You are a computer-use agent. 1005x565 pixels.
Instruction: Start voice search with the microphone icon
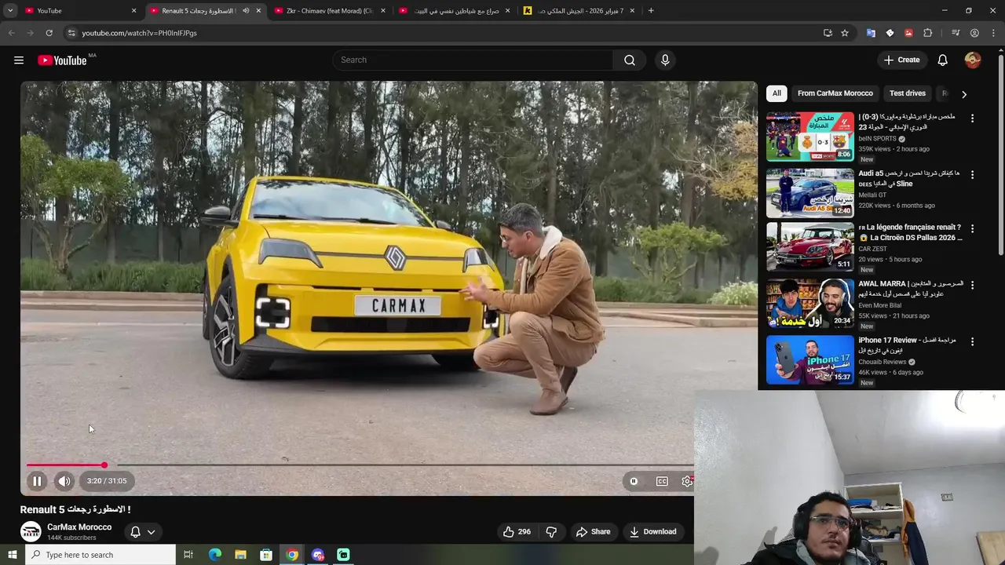tap(665, 60)
